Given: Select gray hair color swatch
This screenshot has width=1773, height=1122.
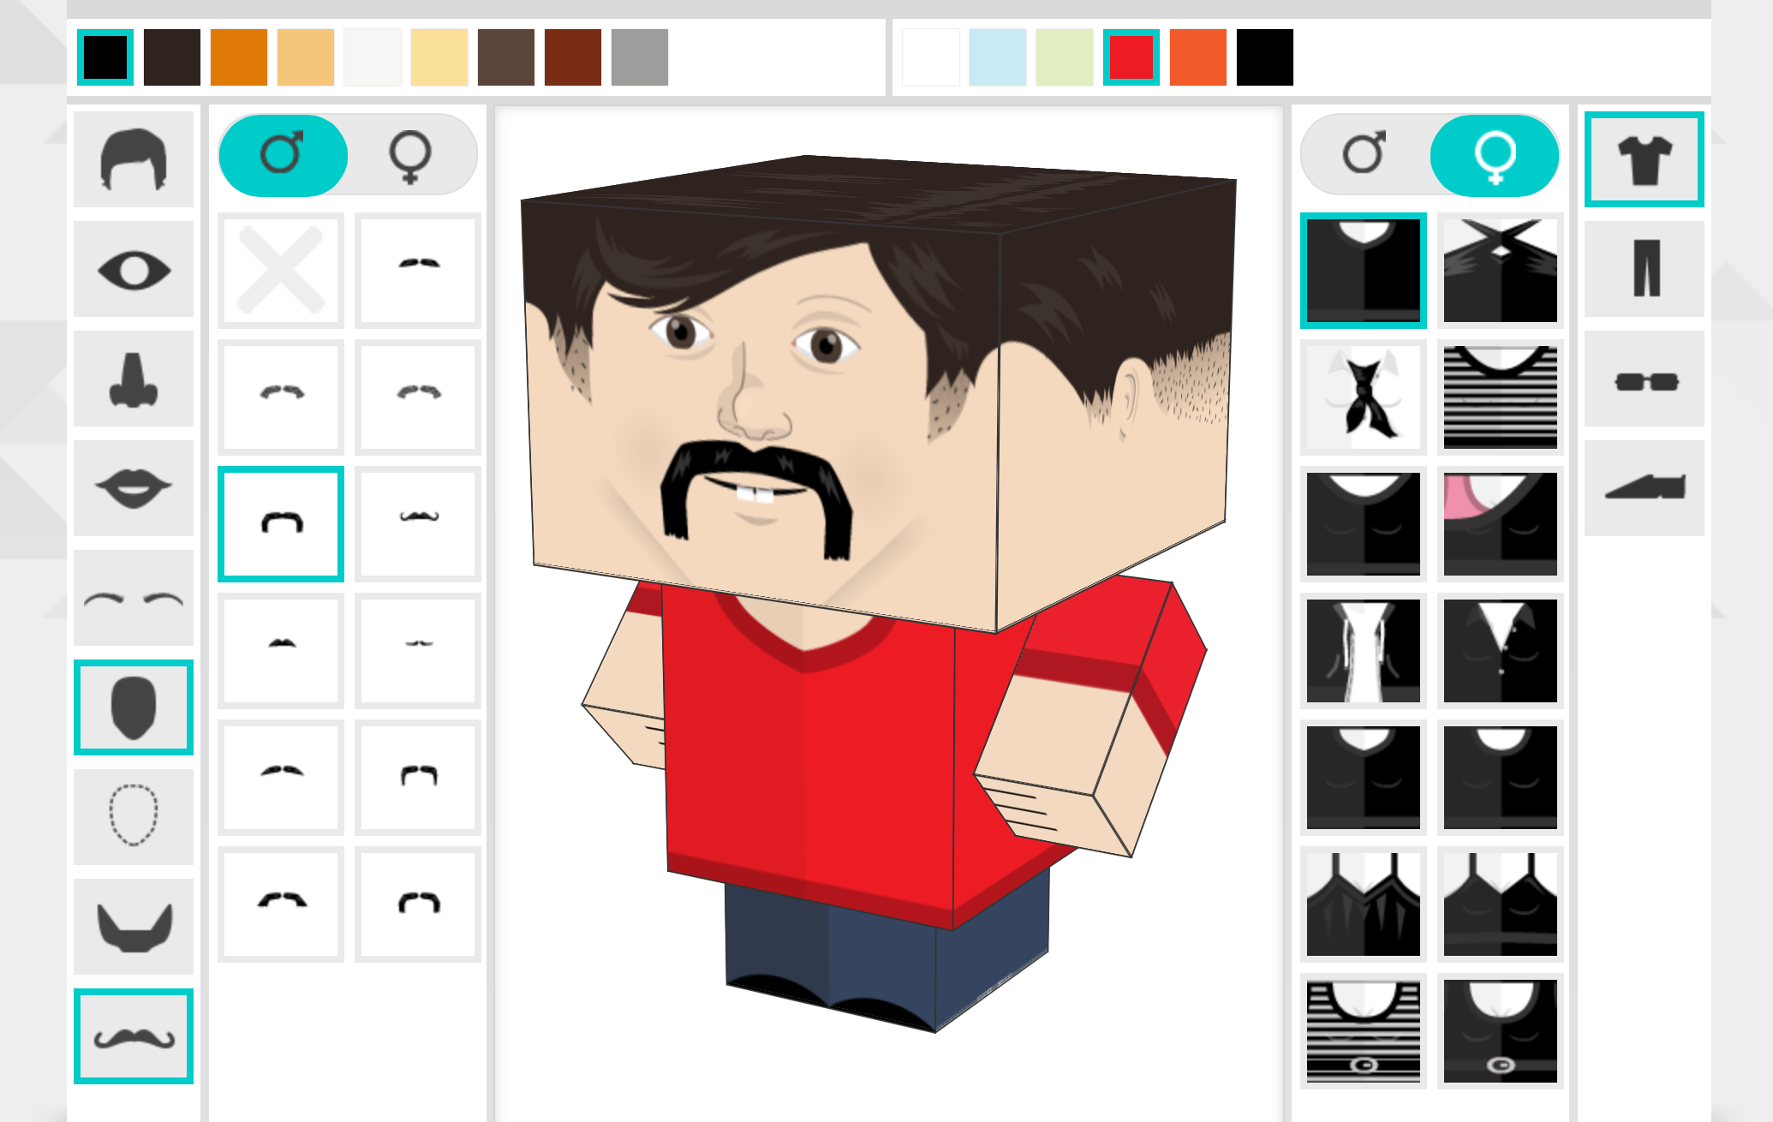Looking at the screenshot, I should click(640, 57).
